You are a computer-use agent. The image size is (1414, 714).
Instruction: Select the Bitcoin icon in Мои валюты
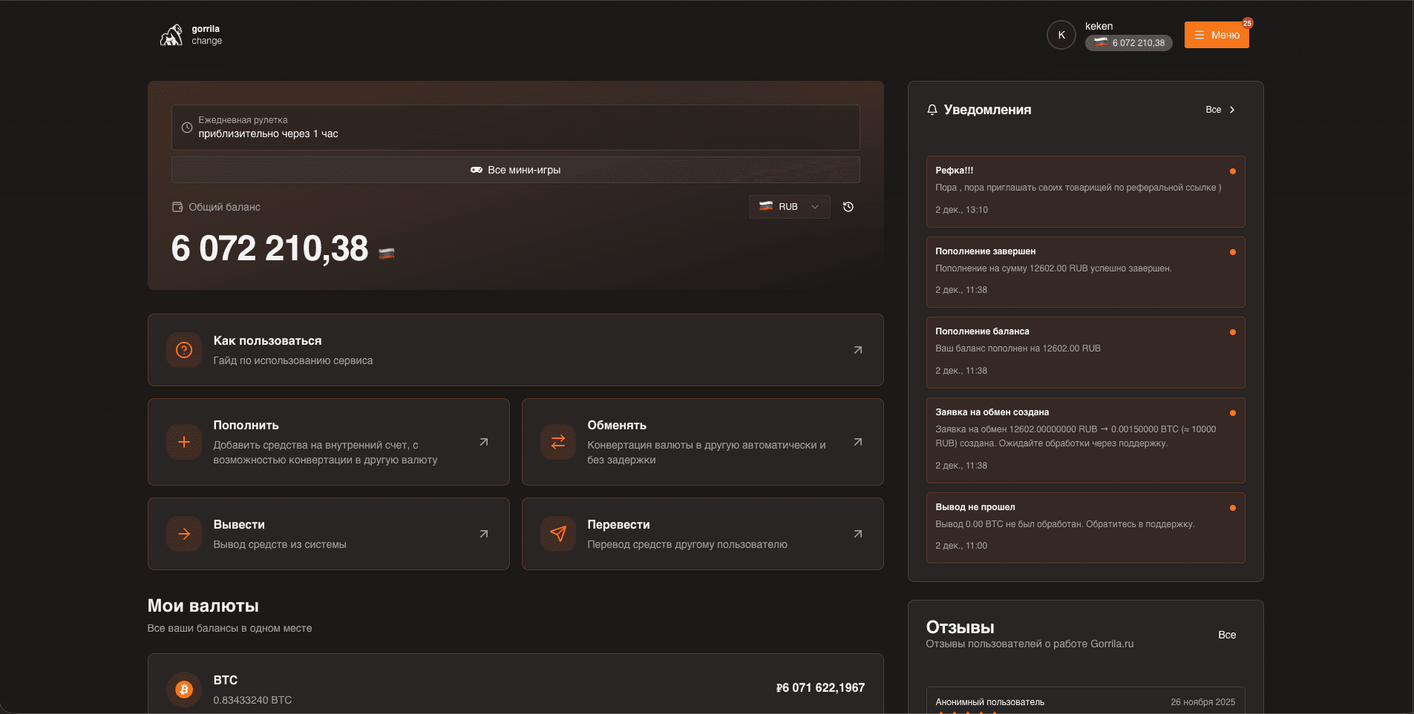pyautogui.click(x=183, y=690)
